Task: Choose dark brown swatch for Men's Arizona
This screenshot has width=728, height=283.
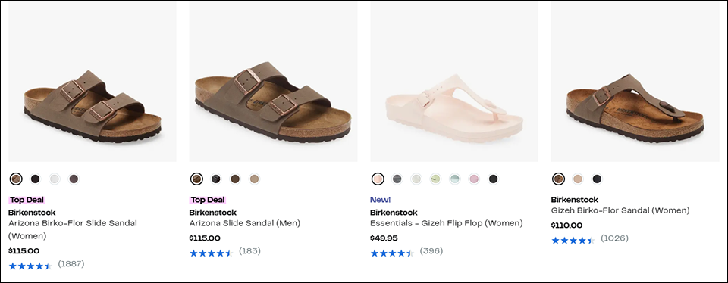Action: pyautogui.click(x=235, y=179)
